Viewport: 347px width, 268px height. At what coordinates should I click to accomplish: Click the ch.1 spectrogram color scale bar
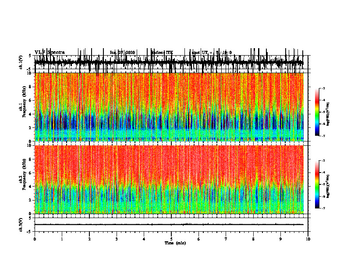(x=317, y=112)
